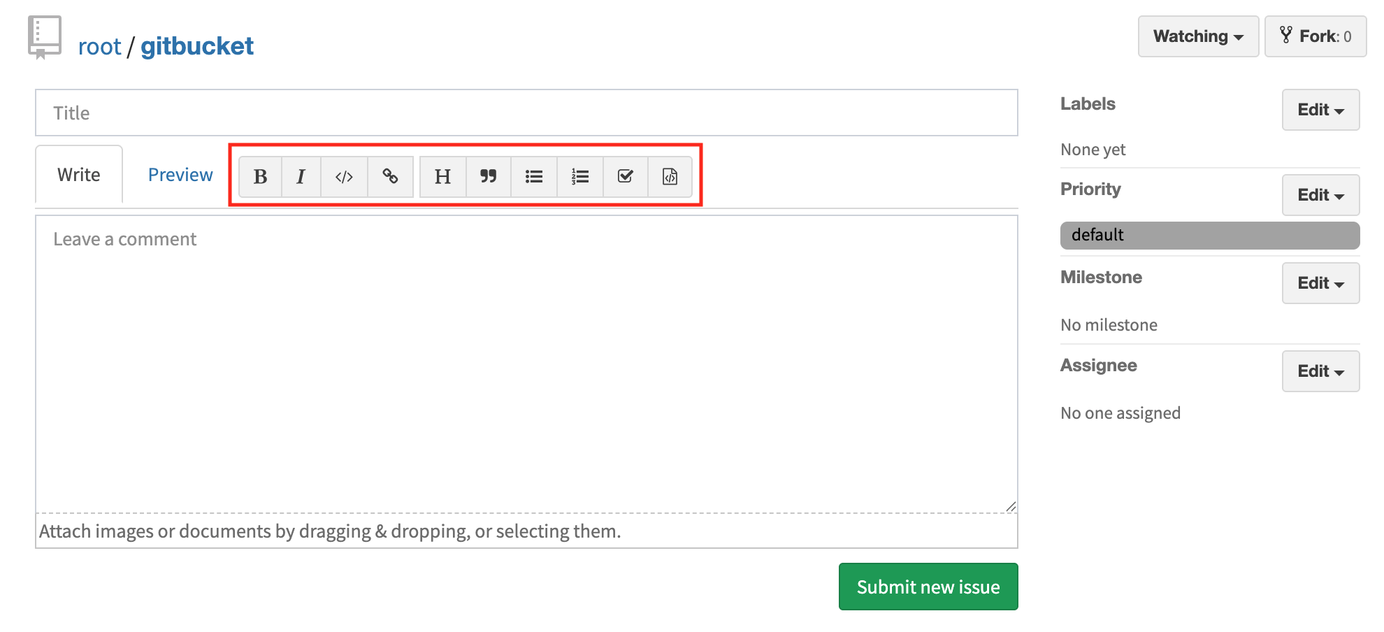The image size is (1384, 632).
Task: Switch to the Preview tab
Action: pyautogui.click(x=180, y=174)
